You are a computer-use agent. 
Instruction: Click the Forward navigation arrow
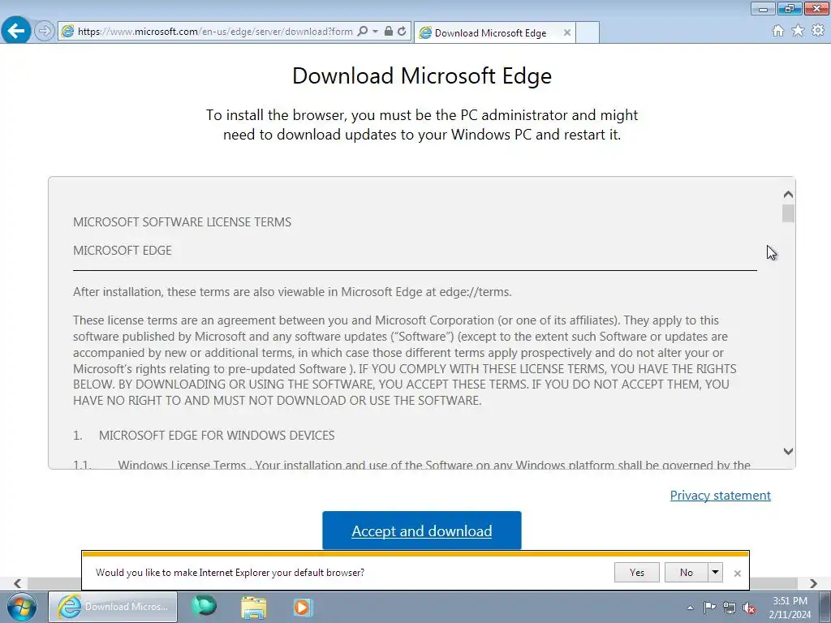[45, 31]
